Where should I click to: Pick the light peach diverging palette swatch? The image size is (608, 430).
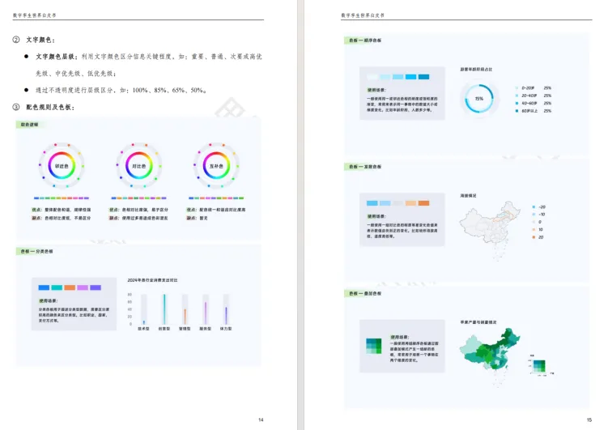point(411,203)
